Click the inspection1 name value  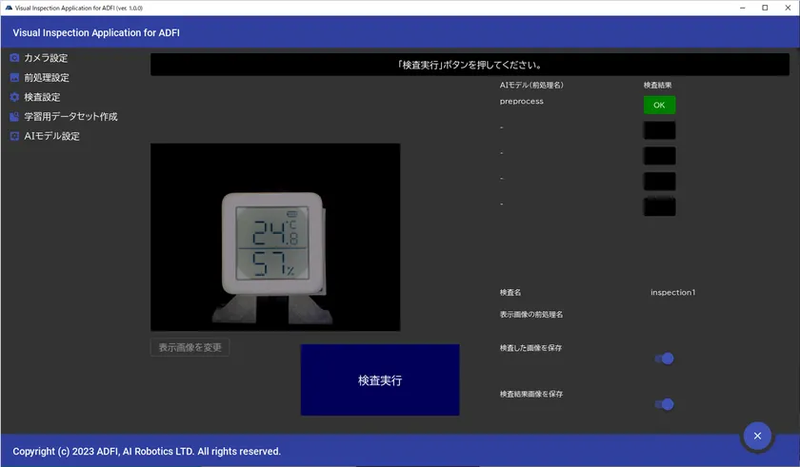(672, 292)
